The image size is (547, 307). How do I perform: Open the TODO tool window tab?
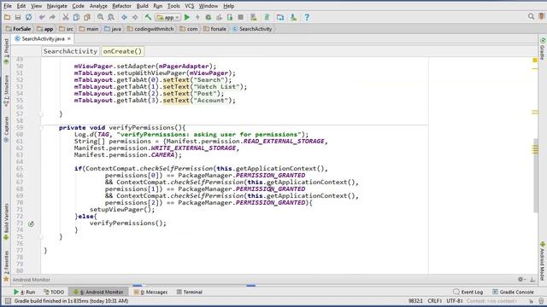point(54,292)
